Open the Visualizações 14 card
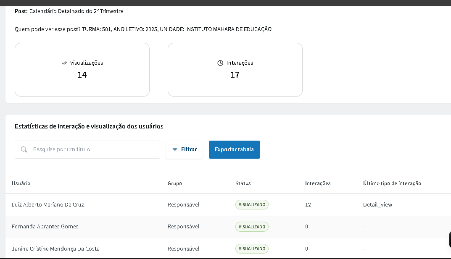Screen dimensions: 451x259 click(82, 70)
